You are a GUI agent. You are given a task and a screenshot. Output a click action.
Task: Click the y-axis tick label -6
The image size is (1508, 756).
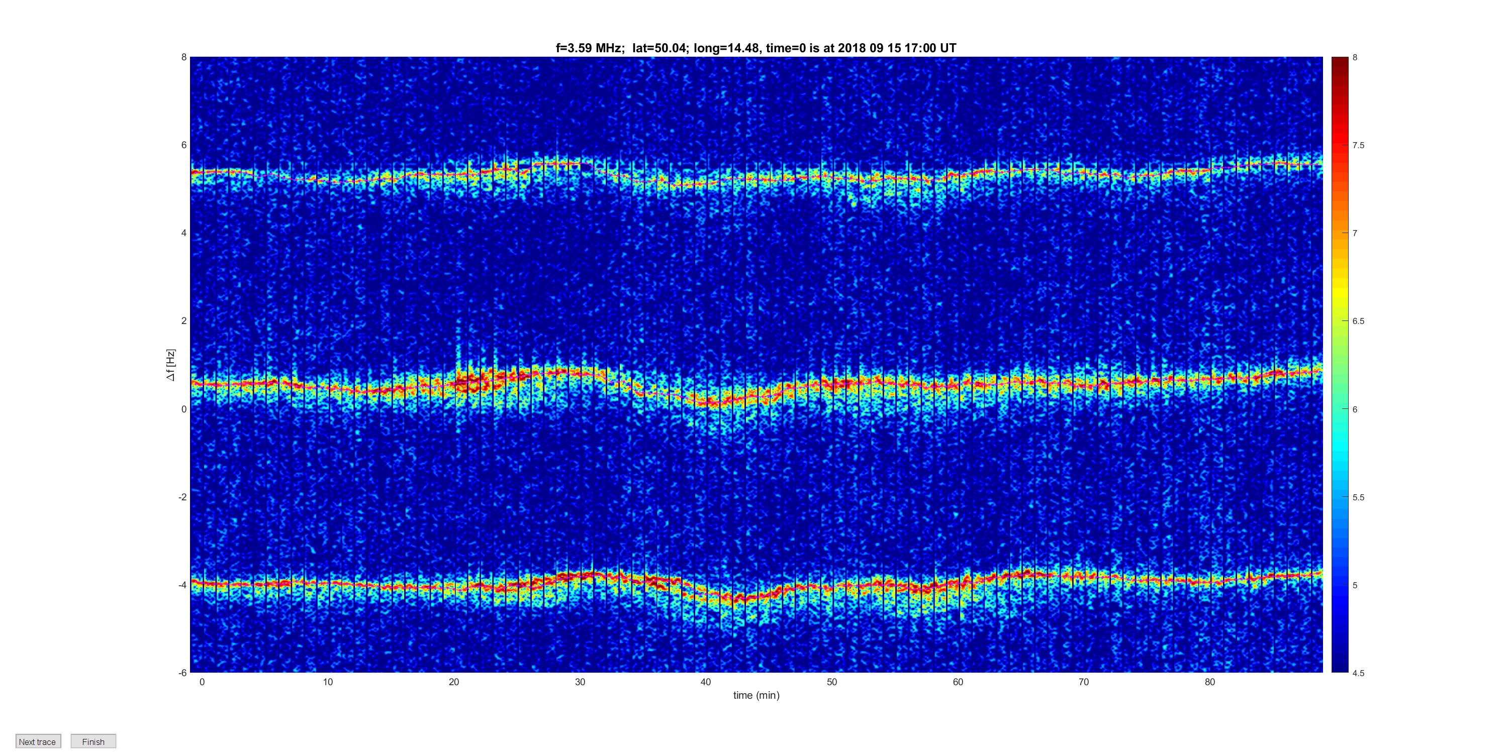click(x=182, y=673)
